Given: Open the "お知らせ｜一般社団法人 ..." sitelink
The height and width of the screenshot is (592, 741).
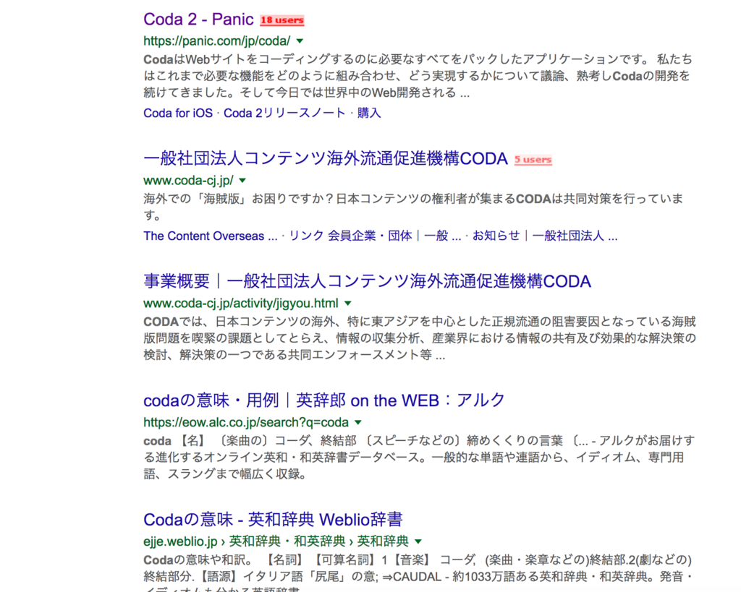Looking at the screenshot, I should tap(546, 236).
